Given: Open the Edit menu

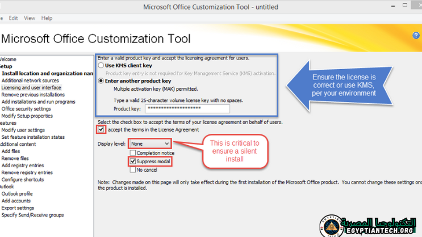Looking at the screenshot, I should (x=13, y=18).
